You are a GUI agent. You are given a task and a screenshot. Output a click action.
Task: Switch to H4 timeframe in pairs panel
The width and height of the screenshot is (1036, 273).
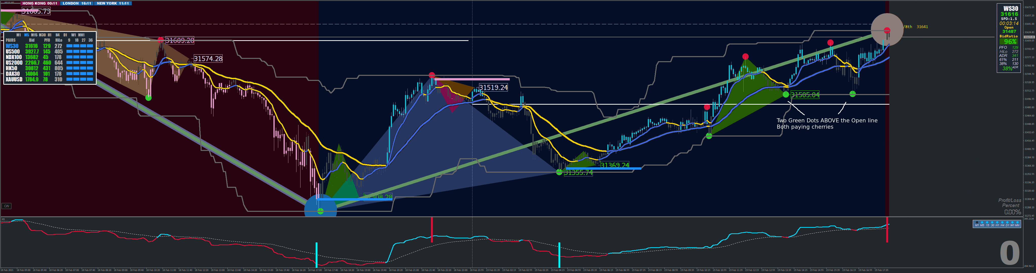57,35
